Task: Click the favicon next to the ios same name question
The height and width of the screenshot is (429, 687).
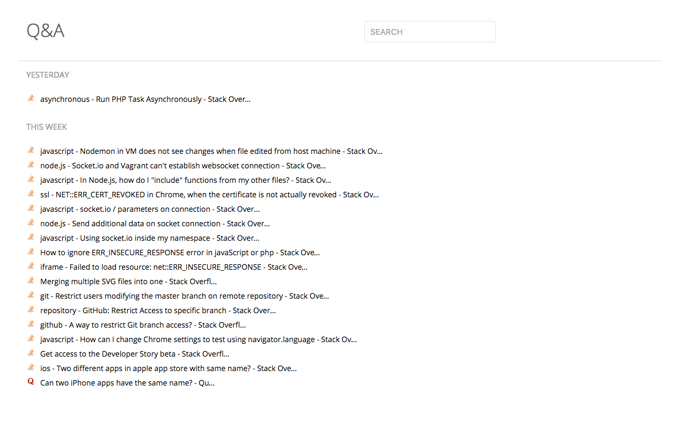Action: 31,367
